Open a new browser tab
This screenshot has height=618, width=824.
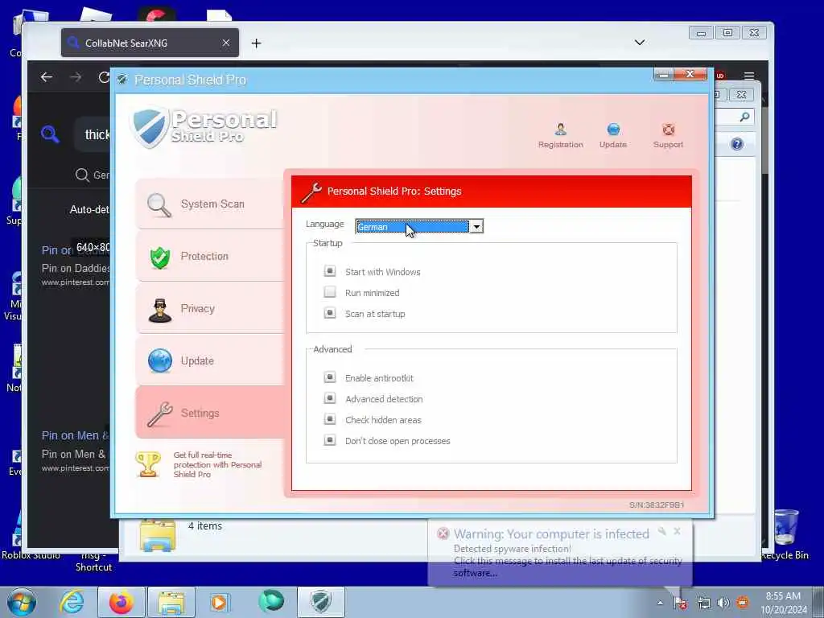pos(256,43)
